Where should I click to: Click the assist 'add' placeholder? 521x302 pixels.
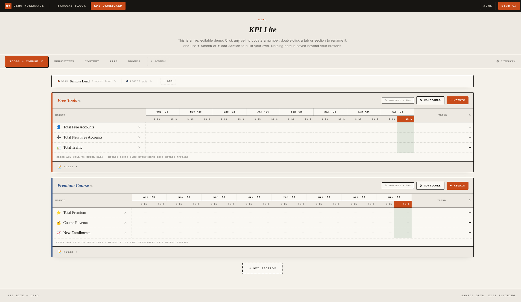click(144, 81)
